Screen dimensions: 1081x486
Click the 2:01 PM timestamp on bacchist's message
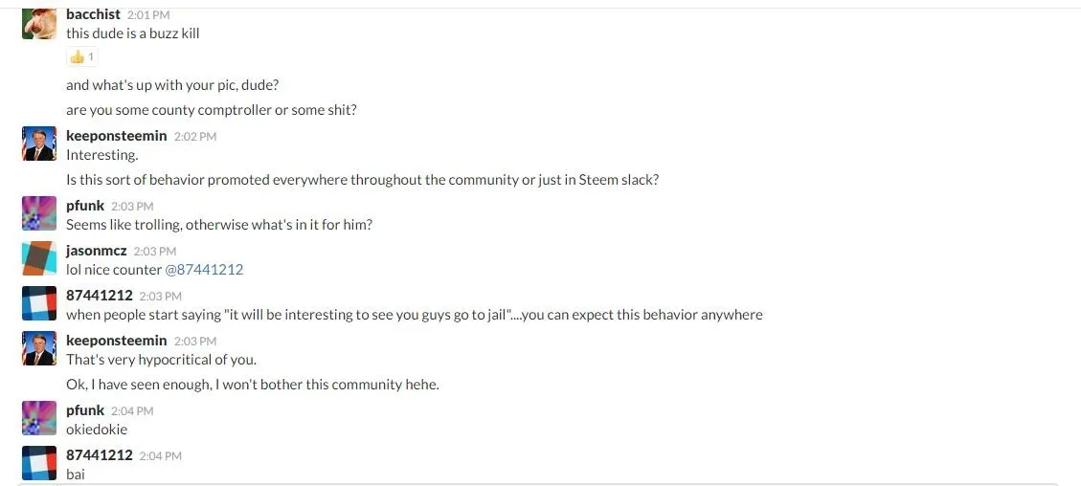pyautogui.click(x=148, y=15)
